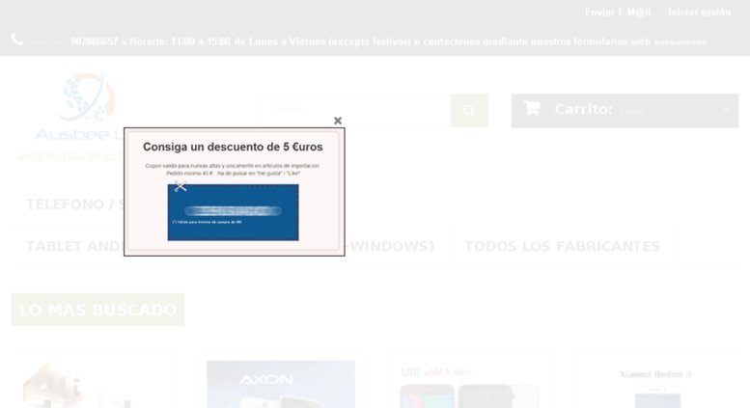The height and width of the screenshot is (408, 750).
Task: Focus the Buscar search field
Action: click(x=356, y=110)
